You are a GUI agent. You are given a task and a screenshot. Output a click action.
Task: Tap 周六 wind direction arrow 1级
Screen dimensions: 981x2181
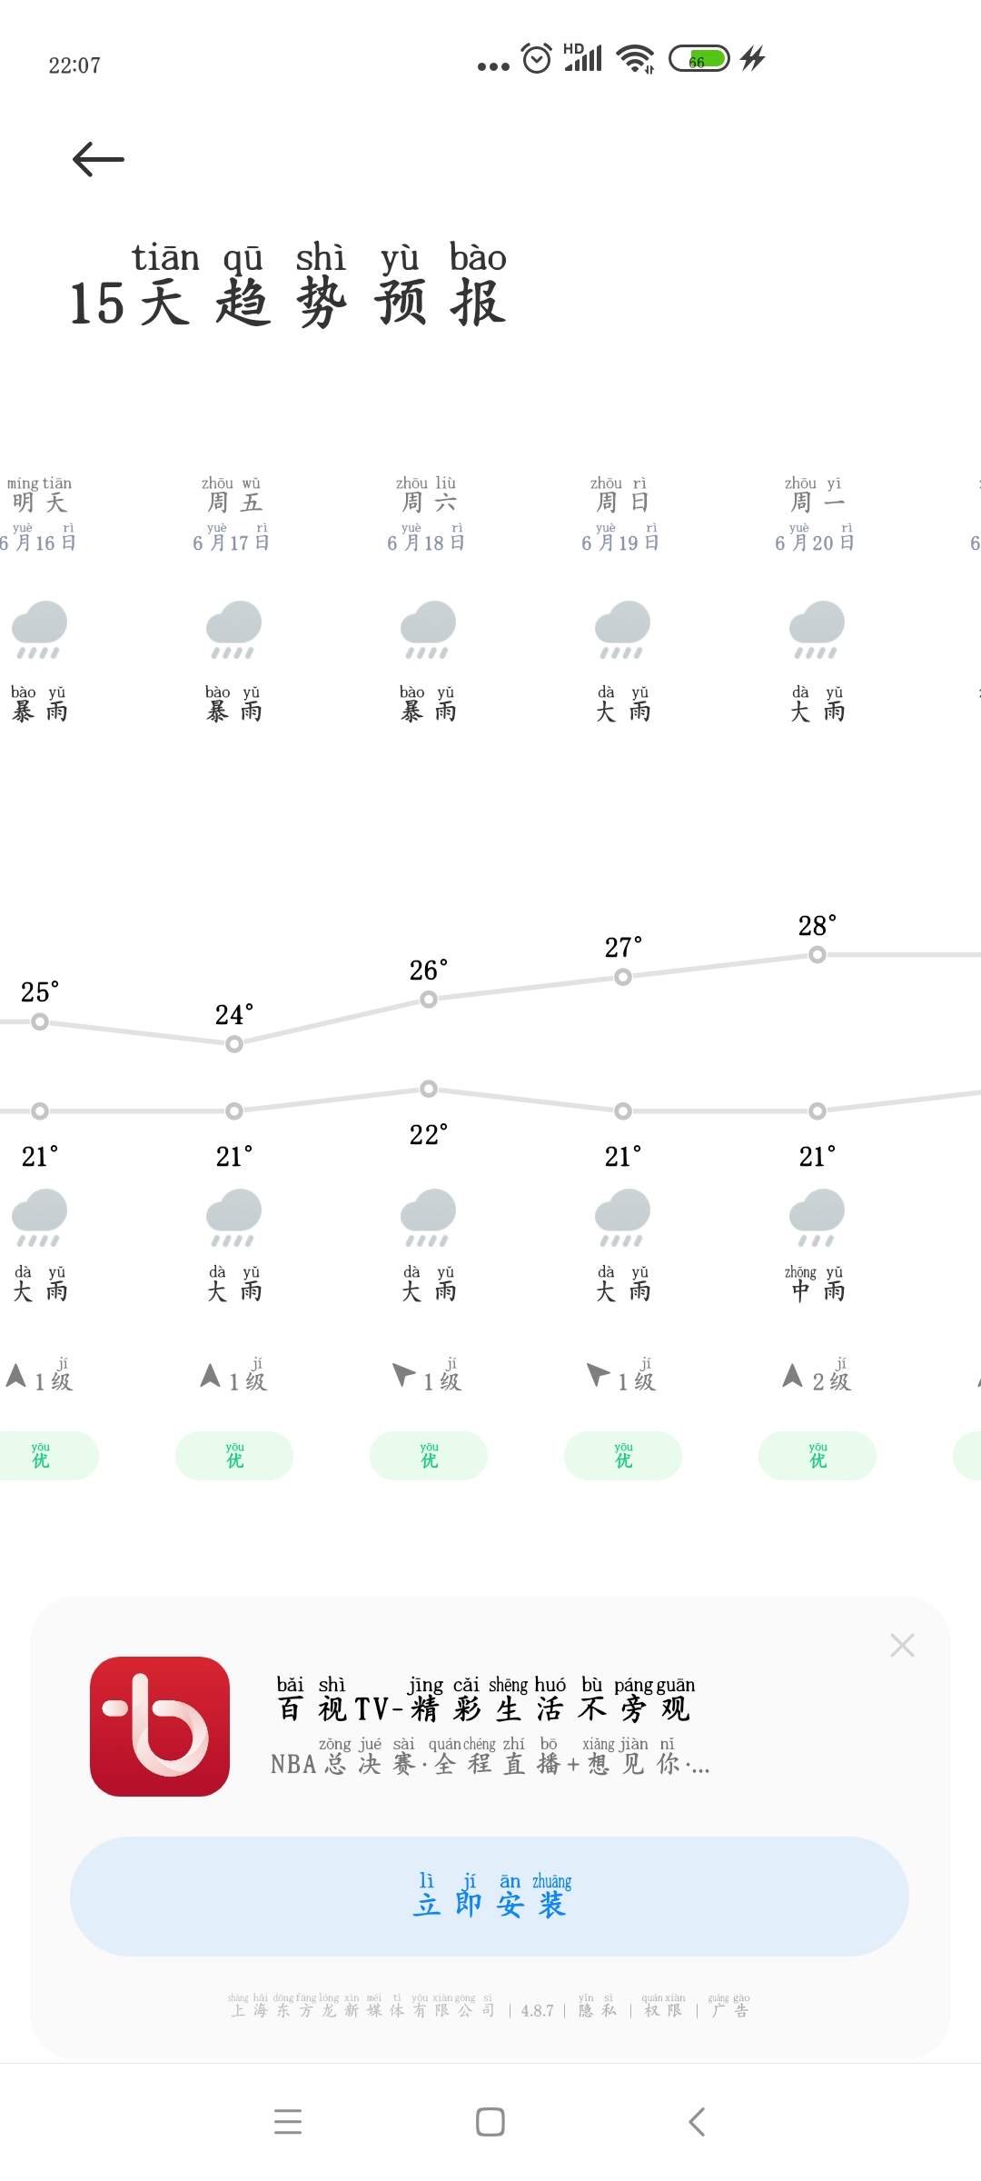click(x=403, y=1374)
